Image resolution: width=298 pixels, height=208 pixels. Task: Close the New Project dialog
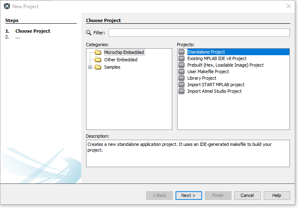point(289,6)
